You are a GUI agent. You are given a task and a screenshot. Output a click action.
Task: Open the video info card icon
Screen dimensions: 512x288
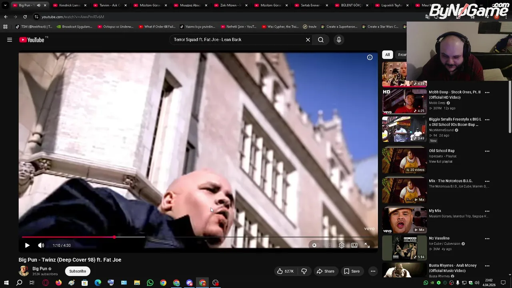pos(370,58)
